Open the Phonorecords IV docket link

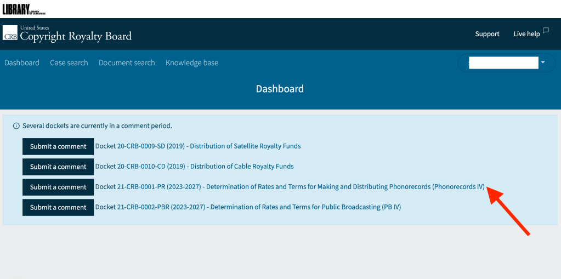[x=290, y=187]
